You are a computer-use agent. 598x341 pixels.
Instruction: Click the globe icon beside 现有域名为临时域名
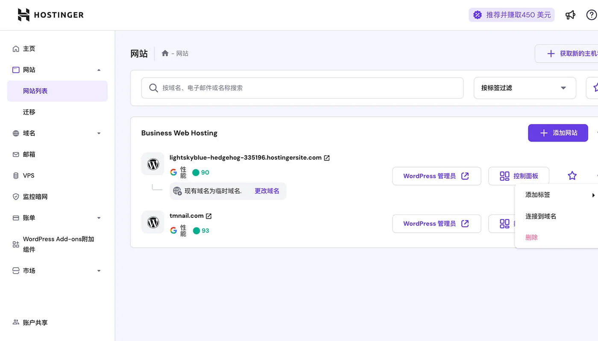(x=177, y=191)
